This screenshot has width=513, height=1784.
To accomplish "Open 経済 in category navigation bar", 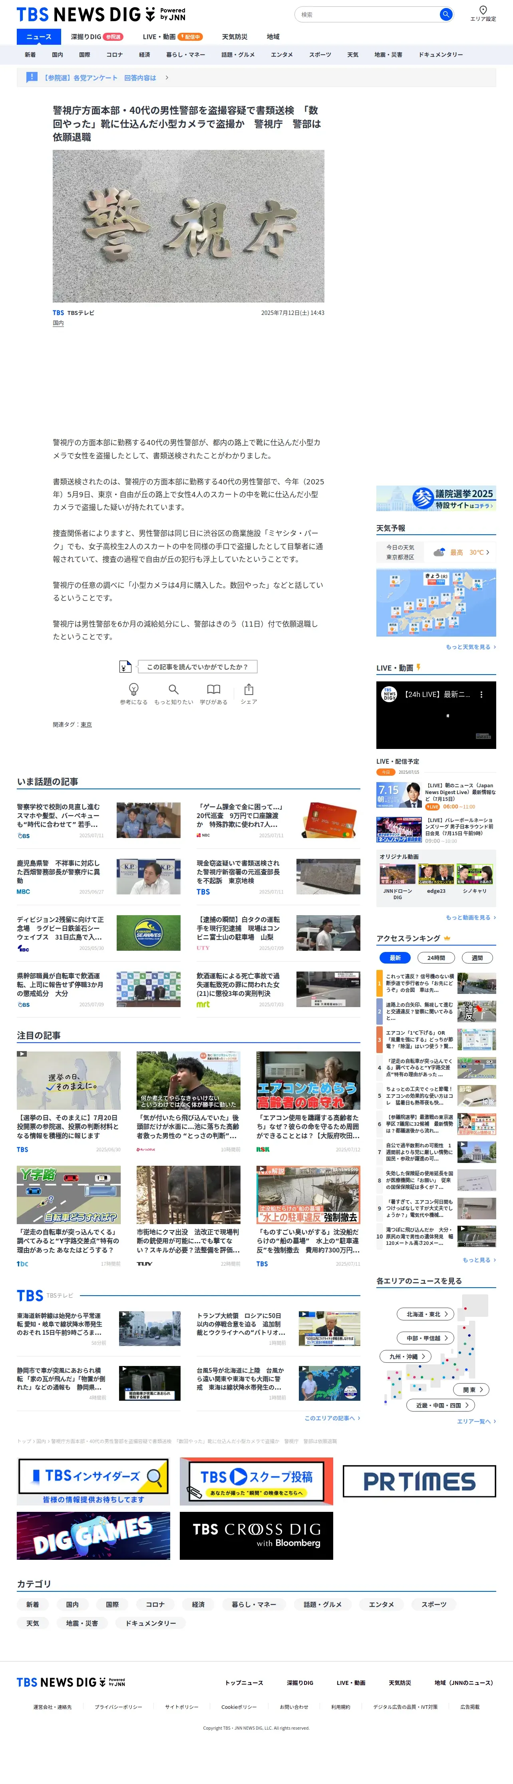I will point(144,55).
